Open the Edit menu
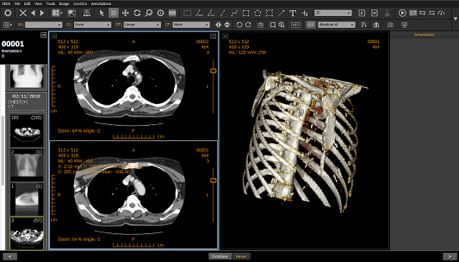This screenshot has height=262, width=459. coord(27,4)
